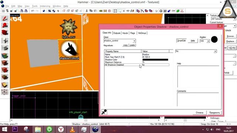Click the texture lock 'tl' icon
The image size is (237, 133).
coord(124,11)
